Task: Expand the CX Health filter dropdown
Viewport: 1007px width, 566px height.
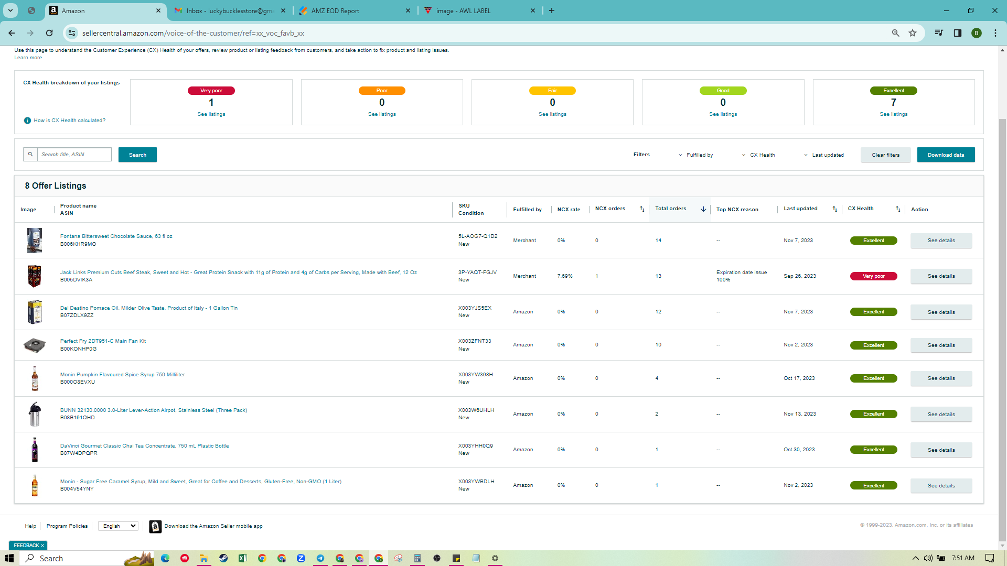Action: point(758,155)
